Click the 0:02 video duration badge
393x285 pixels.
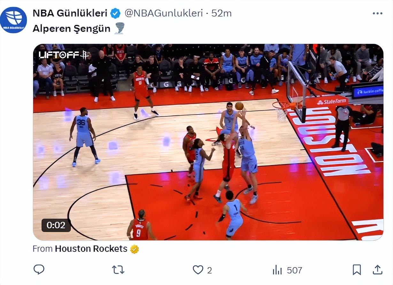click(56, 225)
